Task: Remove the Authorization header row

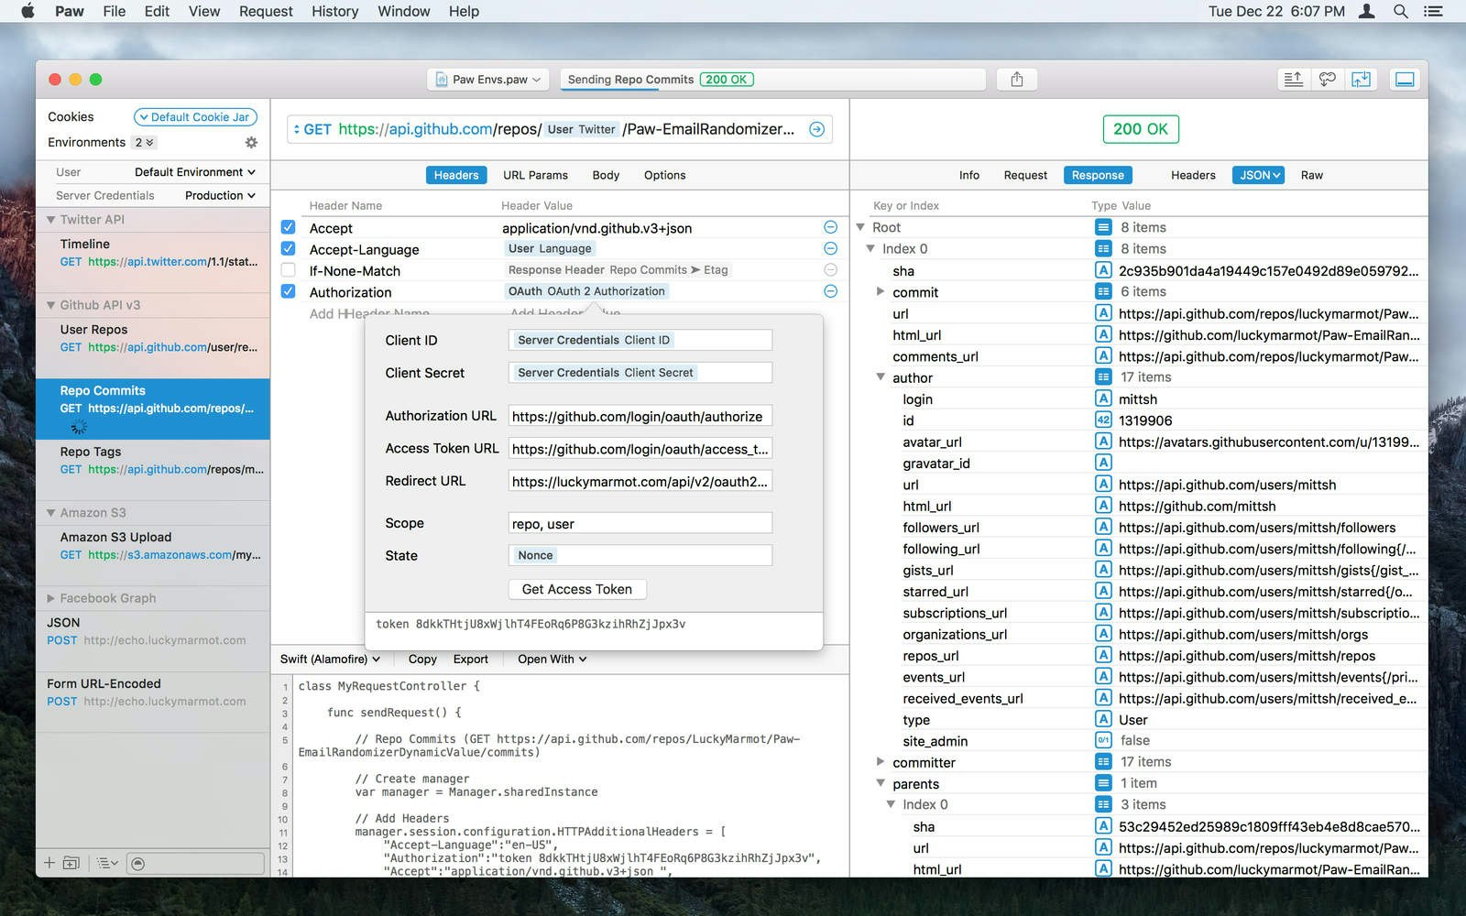Action: point(830,291)
